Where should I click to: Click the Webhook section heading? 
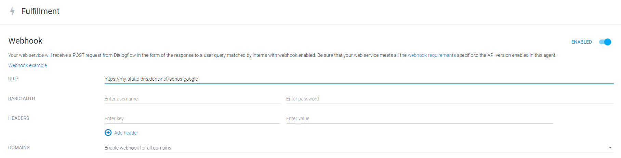(x=25, y=41)
